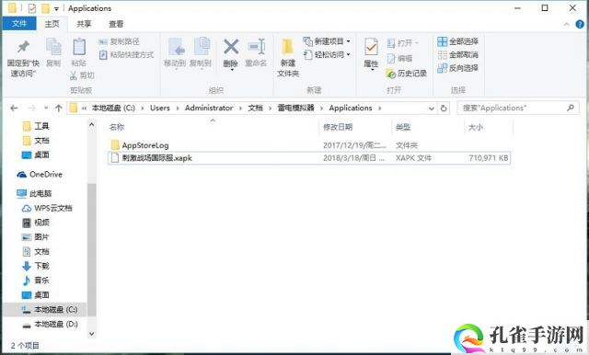Click Copy path (复制路径)
589x355 pixels.
119,41
